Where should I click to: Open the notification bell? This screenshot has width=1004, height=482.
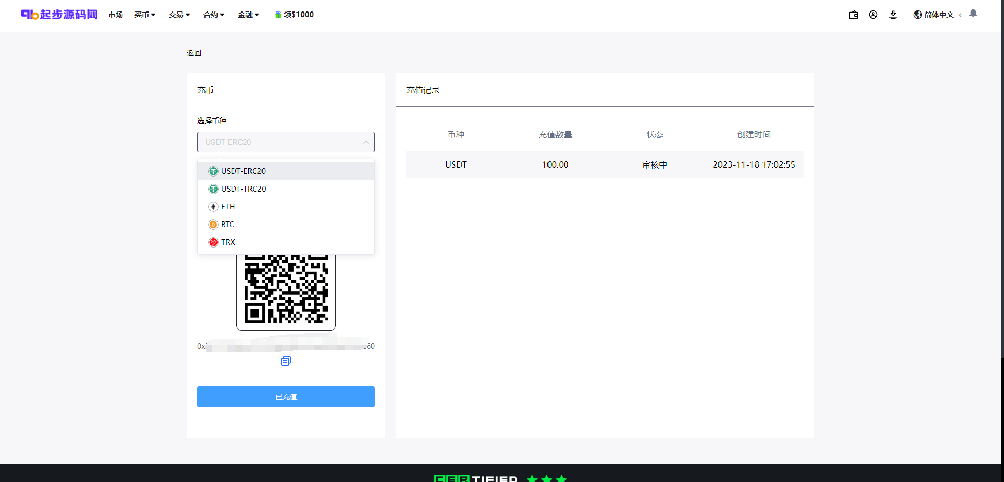pyautogui.click(x=973, y=14)
